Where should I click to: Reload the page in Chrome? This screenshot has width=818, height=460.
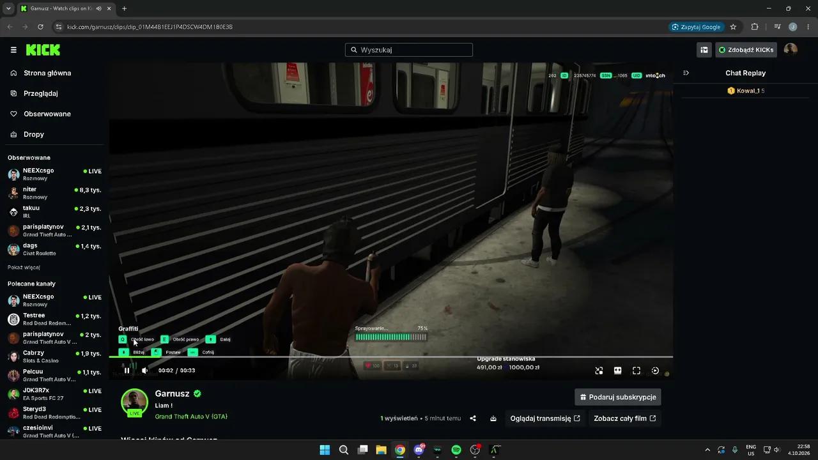pyautogui.click(x=40, y=27)
